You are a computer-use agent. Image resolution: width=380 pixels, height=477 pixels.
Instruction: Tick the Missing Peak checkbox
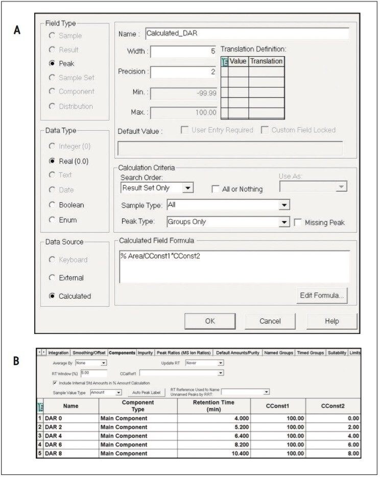pos(298,222)
